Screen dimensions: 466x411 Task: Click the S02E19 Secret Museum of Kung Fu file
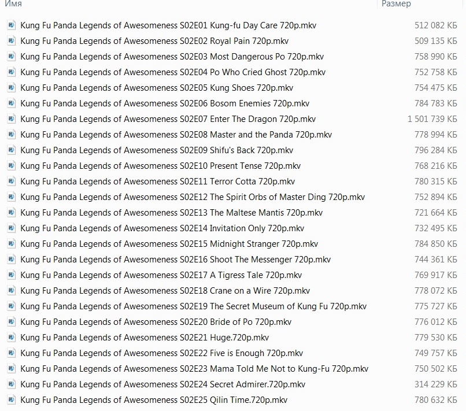[x=193, y=306]
